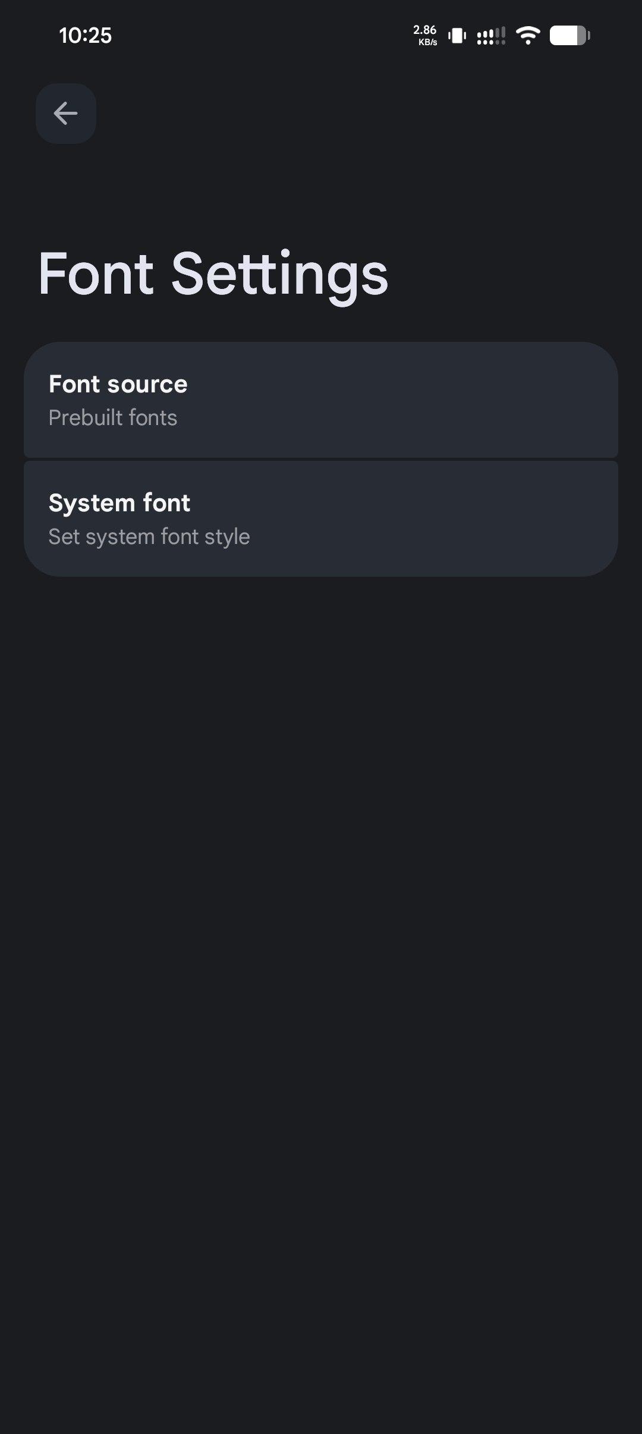This screenshot has width=642, height=1434.
Task: Click the word Settings in the title
Action: click(x=279, y=274)
